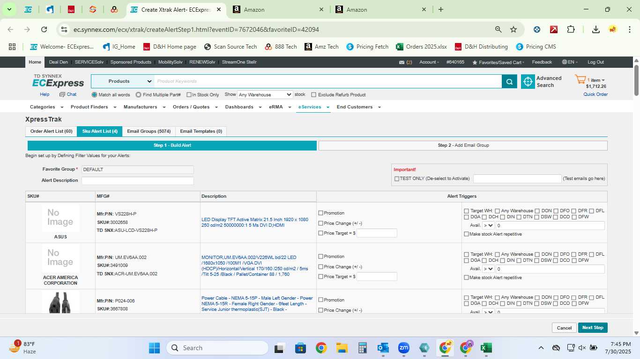The width and height of the screenshot is (640, 359).
Task: Open Outlook from taskbar
Action: (x=383, y=348)
